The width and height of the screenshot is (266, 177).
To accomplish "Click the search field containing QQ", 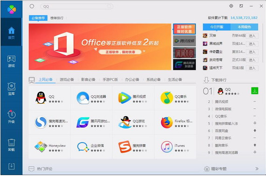I will click(x=77, y=7).
